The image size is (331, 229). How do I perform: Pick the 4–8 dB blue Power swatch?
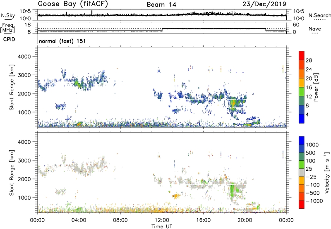302,110
